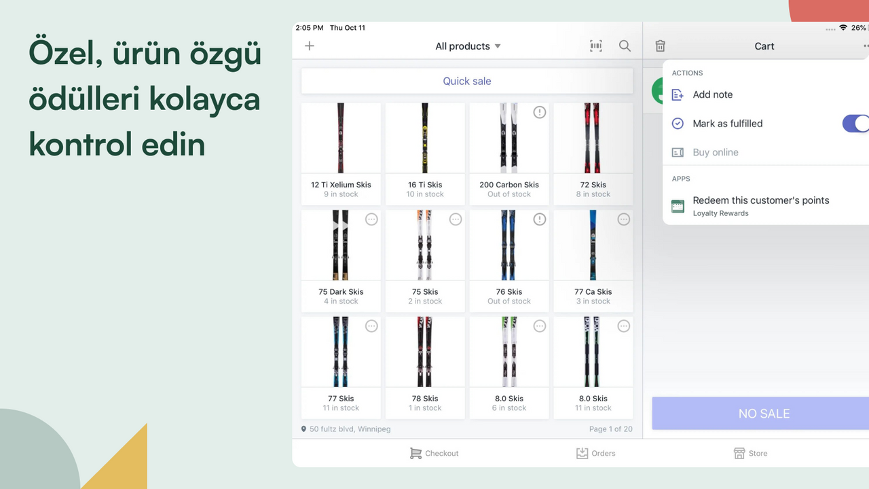
Task: Click the Loyalty Rewards app icon
Action: (x=678, y=206)
